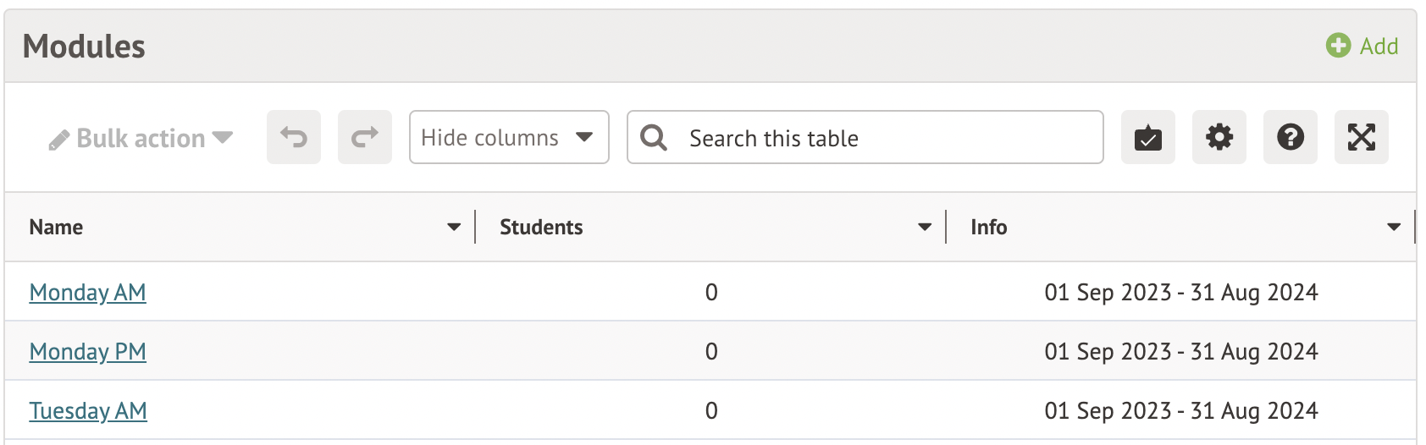Expand table to fullscreen with arrows icon
Image resolution: width=1426 pixels, height=445 pixels.
pos(1361,137)
